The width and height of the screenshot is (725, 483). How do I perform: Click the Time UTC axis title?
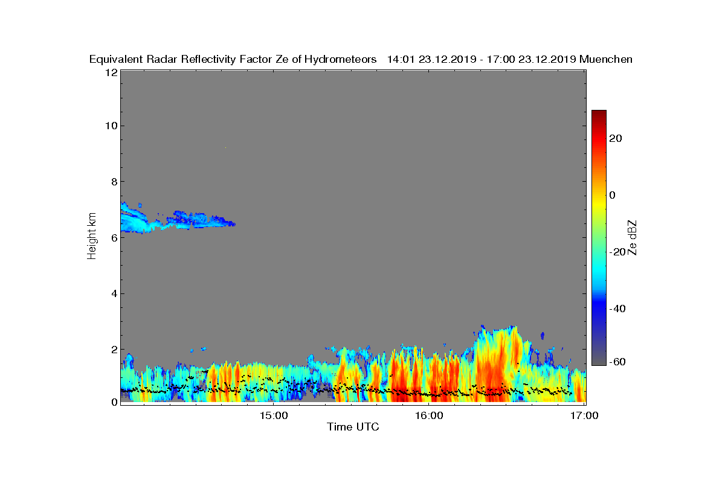[x=353, y=427]
